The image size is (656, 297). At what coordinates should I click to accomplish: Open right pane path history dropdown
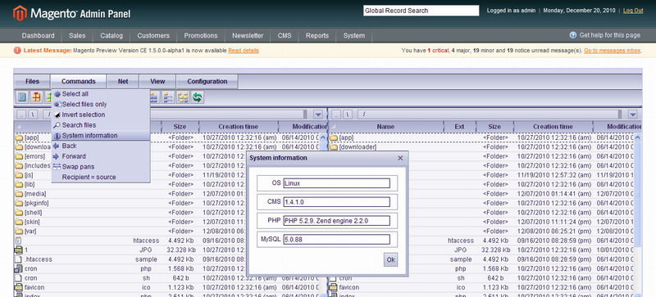point(632,115)
